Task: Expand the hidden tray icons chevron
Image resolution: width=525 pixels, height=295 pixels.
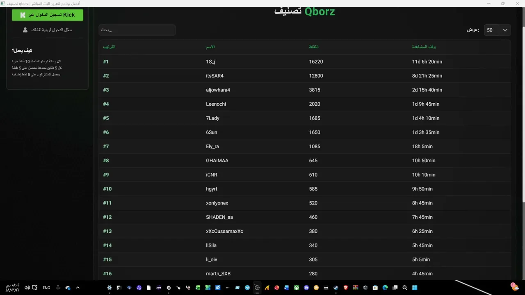Action: tap(78, 288)
